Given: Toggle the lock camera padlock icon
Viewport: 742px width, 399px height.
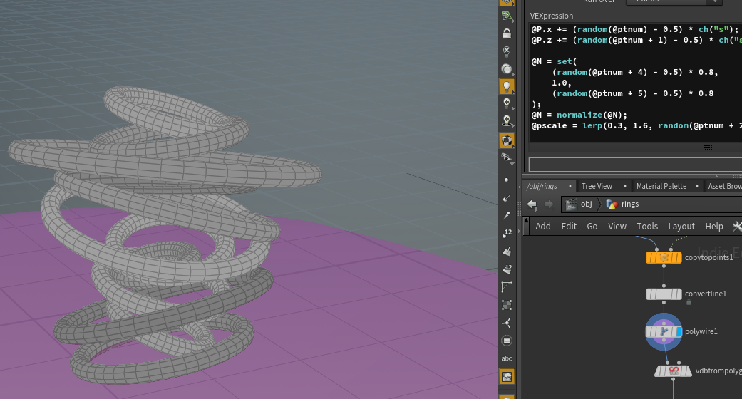Looking at the screenshot, I should (x=506, y=33).
